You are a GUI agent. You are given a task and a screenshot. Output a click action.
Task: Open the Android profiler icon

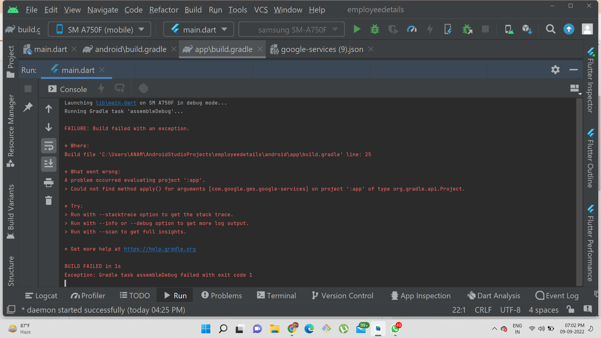click(x=412, y=29)
